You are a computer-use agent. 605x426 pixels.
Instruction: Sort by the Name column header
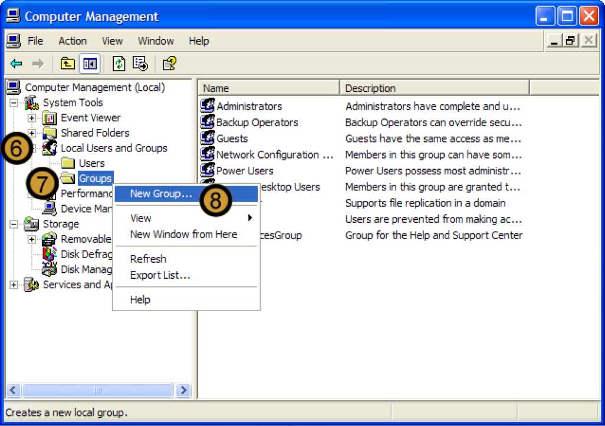[269, 88]
